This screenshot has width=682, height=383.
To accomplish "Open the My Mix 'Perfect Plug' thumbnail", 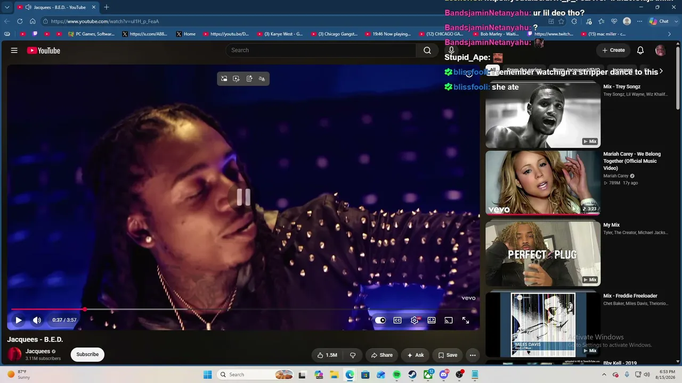I will [x=543, y=254].
